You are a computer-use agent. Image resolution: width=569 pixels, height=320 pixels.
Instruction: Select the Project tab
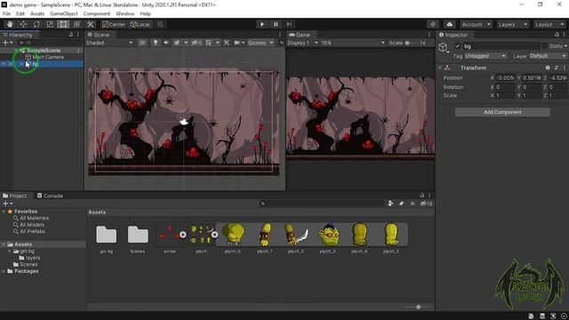point(14,196)
